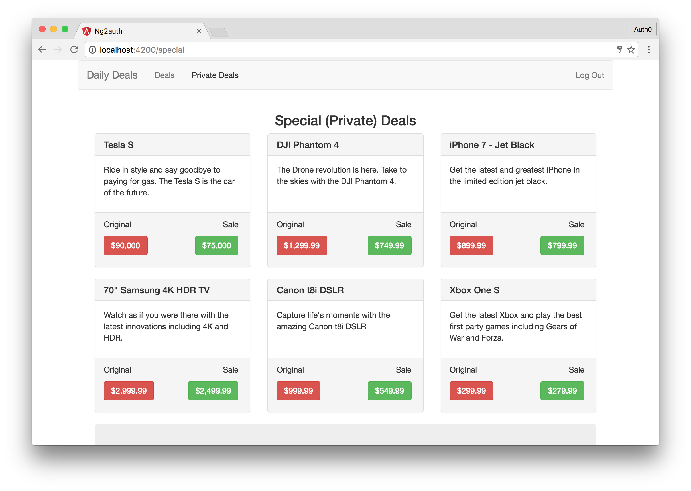
Task: Reload the page with refresh icon
Action: tap(74, 50)
